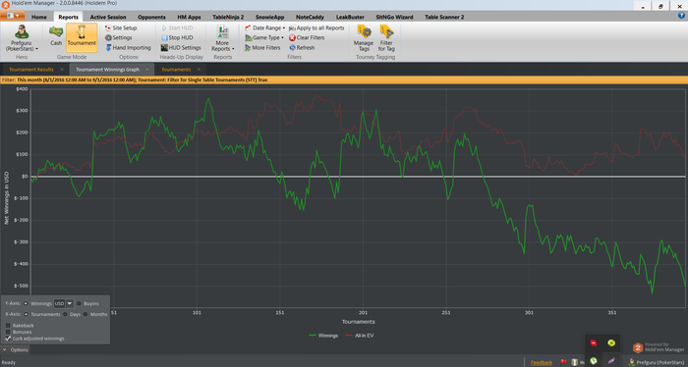Open the USD currency dropdown
This screenshot has height=367, width=688.
[70, 303]
